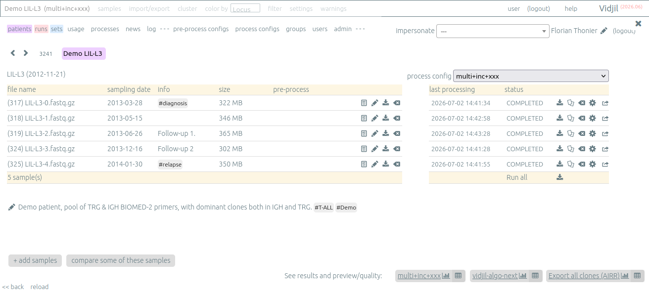Relaunch process gear for 14:43:28 row

tap(593, 134)
